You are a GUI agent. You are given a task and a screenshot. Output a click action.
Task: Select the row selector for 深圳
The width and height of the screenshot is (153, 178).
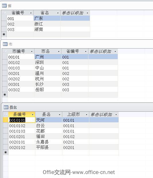[x=5, y=62]
